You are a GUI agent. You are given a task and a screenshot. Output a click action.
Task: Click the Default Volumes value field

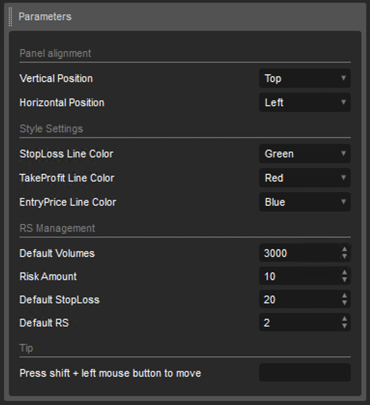[299, 253]
